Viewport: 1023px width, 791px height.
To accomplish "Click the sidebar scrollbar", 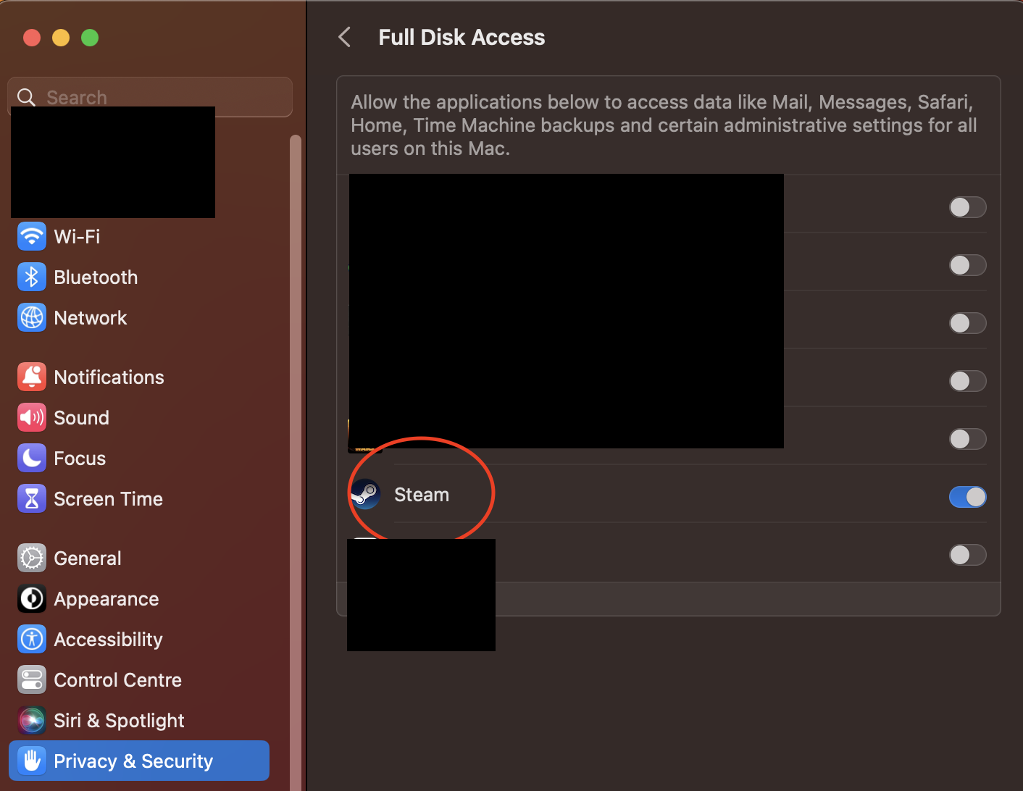I will click(x=295, y=464).
